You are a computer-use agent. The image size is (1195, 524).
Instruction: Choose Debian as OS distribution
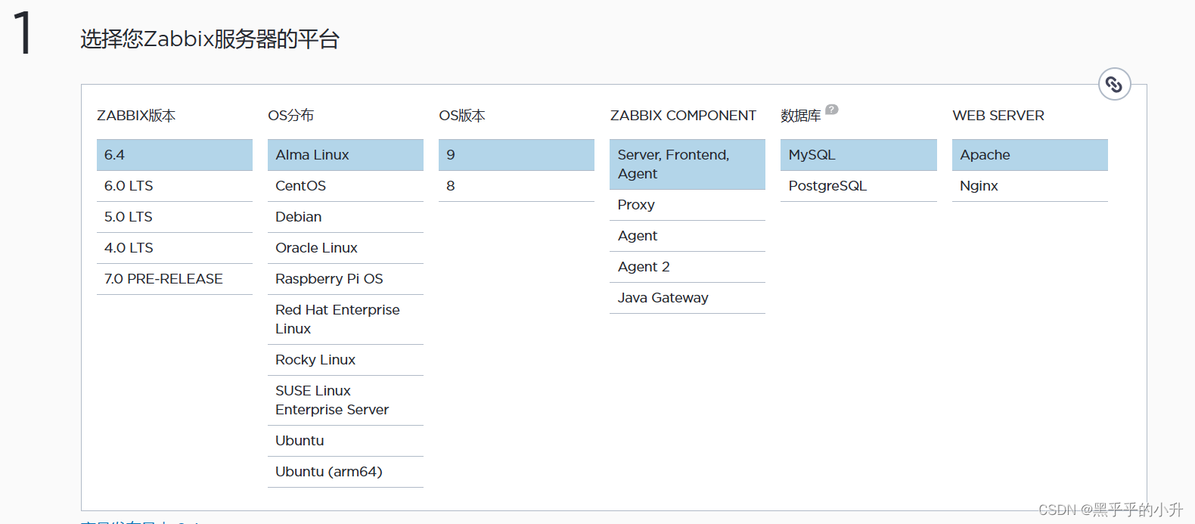tap(346, 217)
